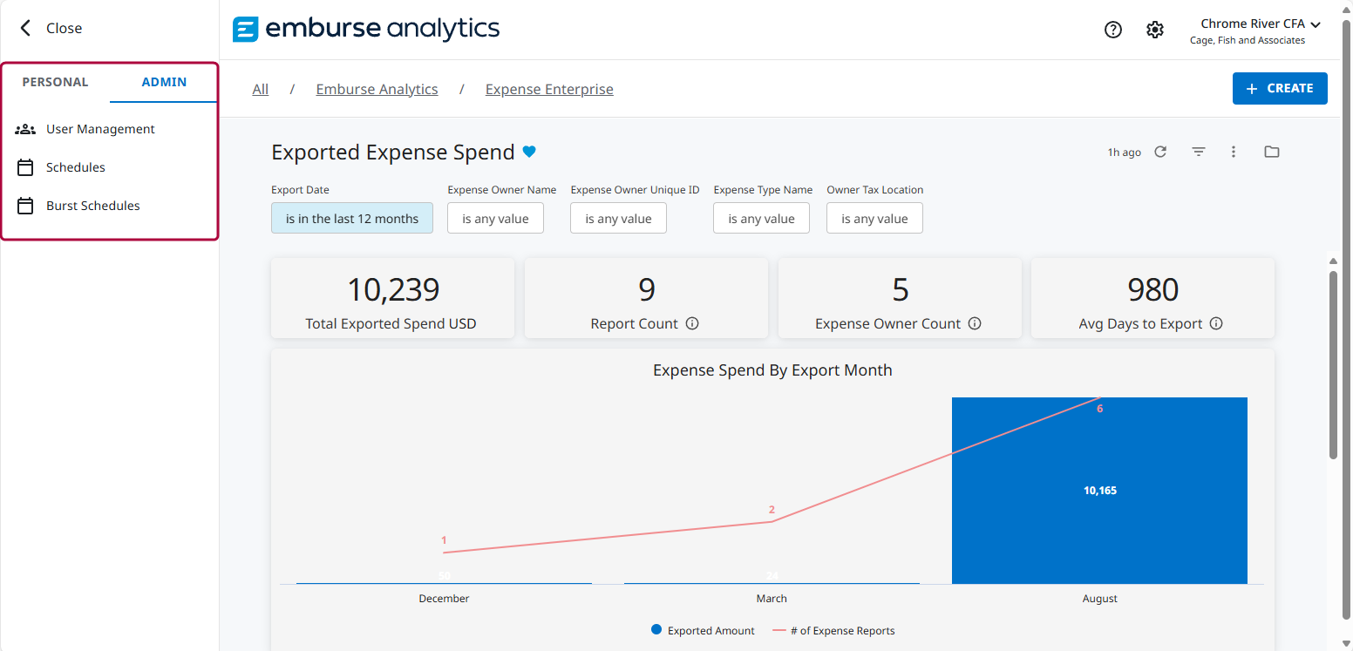Image resolution: width=1353 pixels, height=651 pixels.
Task: Click the Schedules calendar icon
Action: pos(24,166)
